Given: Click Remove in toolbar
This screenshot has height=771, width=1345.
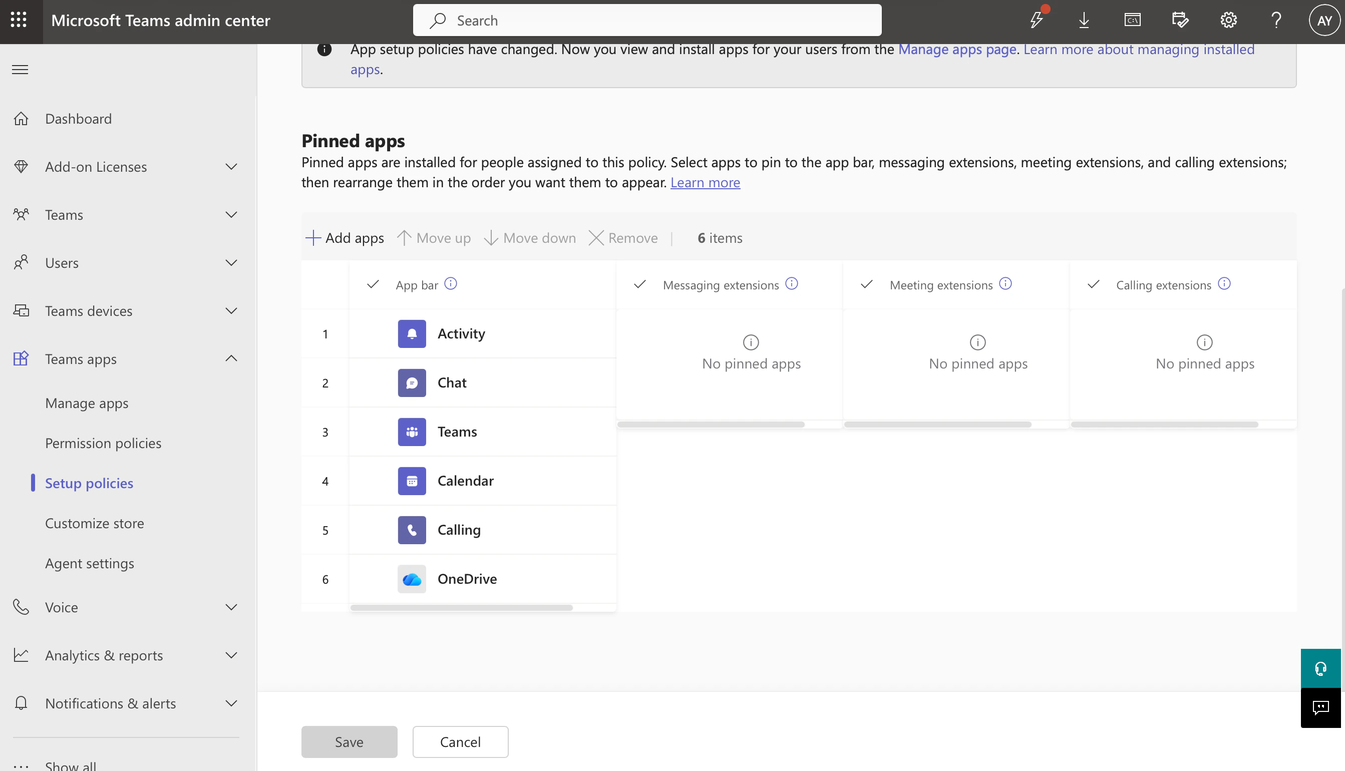Looking at the screenshot, I should click(623, 238).
